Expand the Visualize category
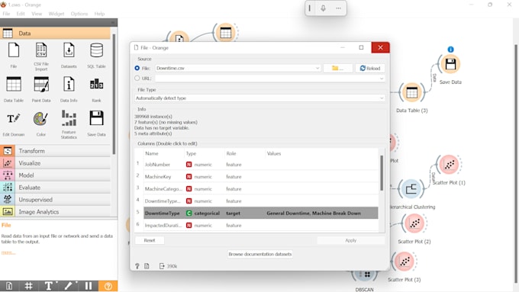This screenshot has width=519, height=292. click(x=56, y=163)
